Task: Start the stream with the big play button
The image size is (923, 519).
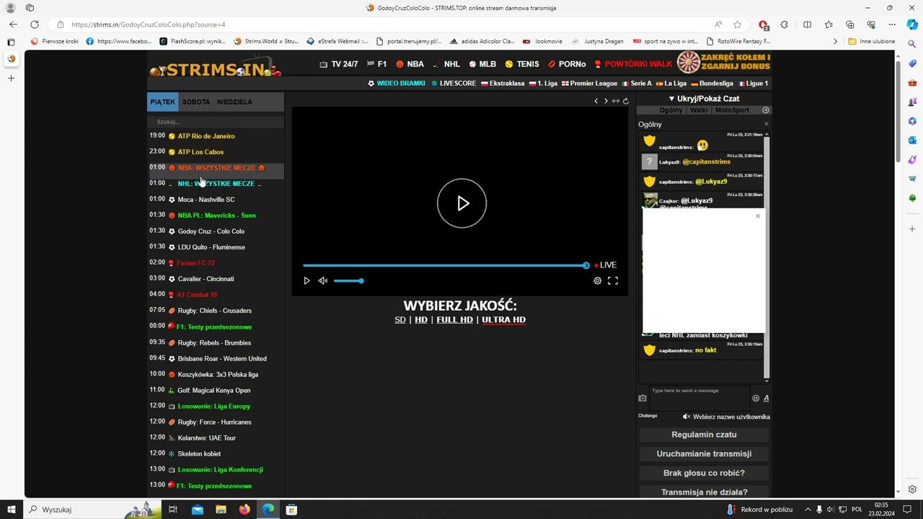Action: [x=461, y=203]
